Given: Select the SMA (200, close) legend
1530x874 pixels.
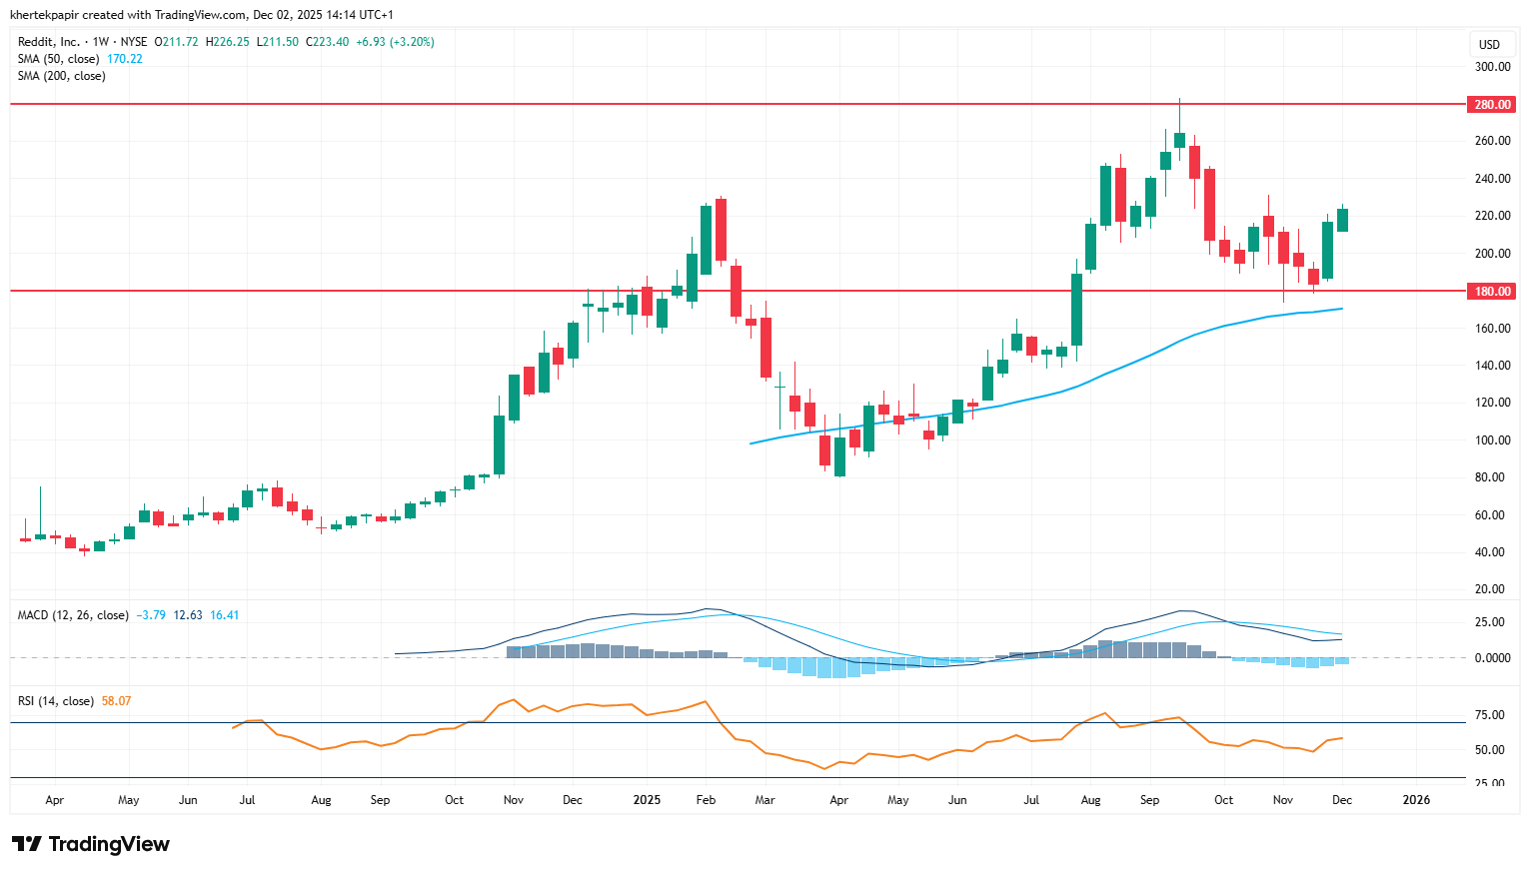Looking at the screenshot, I should pyautogui.click(x=61, y=76).
